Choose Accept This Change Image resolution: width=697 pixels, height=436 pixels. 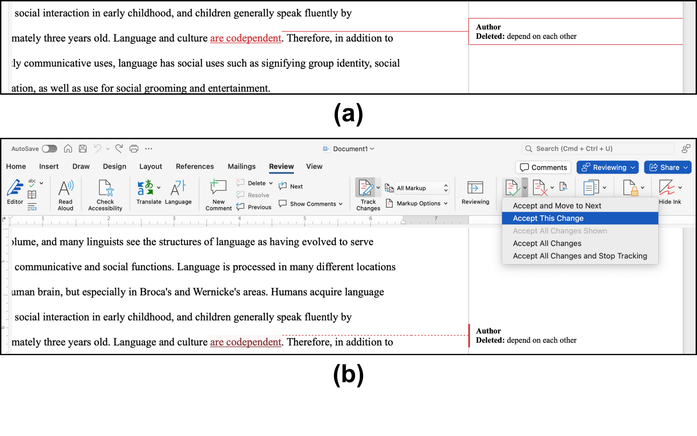[580, 218]
